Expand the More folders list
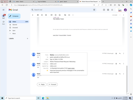The width and height of the screenshot is (133, 100). (x=14, y=34)
